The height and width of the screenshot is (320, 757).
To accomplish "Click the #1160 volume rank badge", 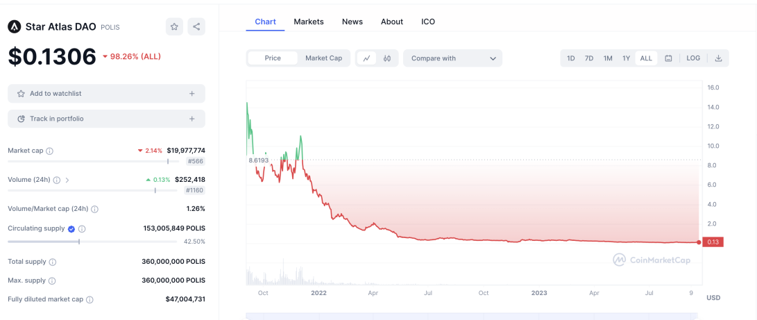I will 194,191.
